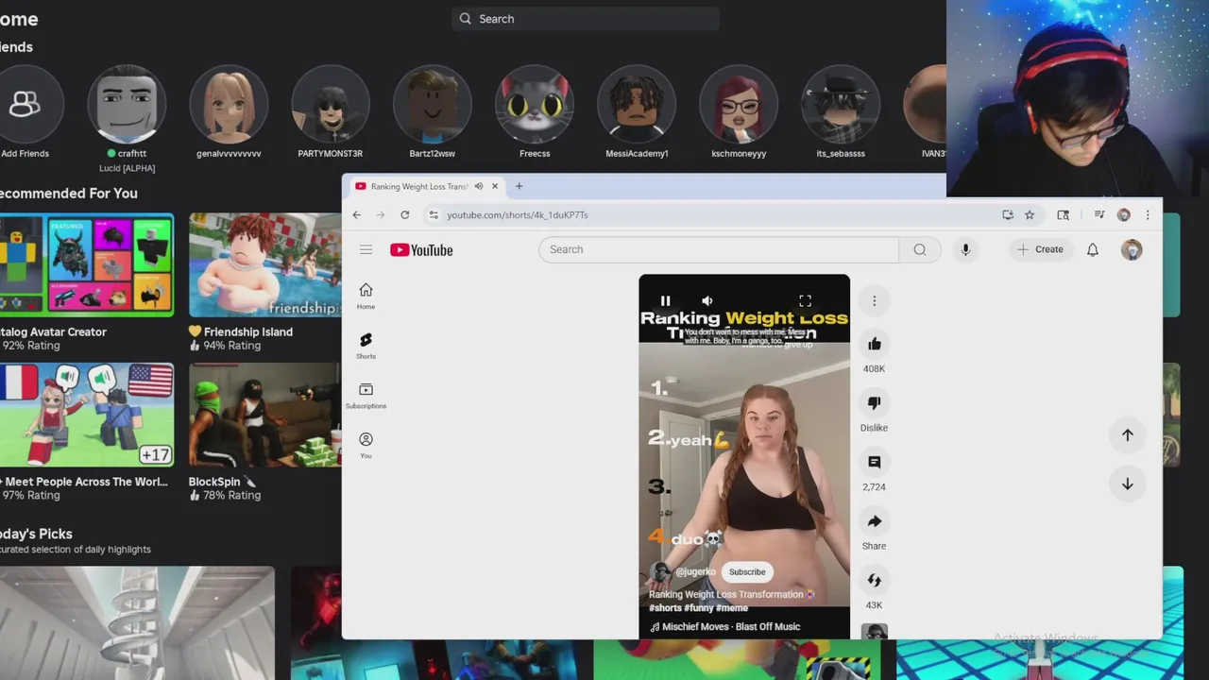Viewport: 1209px width, 680px height.
Task: Open friend kschmoneyyy's avatar
Action: [x=739, y=104]
